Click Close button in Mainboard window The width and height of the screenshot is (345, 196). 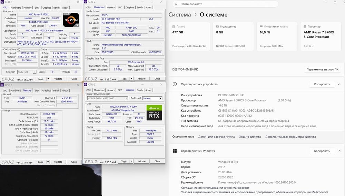click(157, 78)
